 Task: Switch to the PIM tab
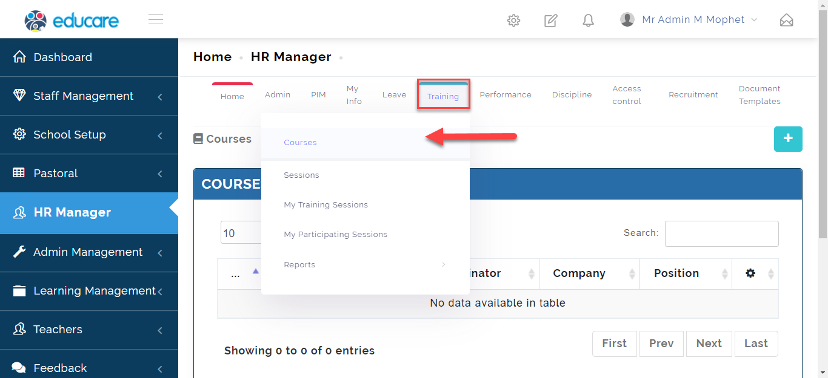(x=318, y=95)
